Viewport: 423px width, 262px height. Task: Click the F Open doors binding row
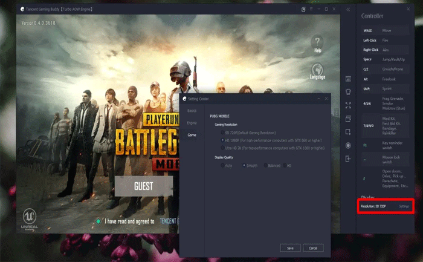pyautogui.click(x=386, y=178)
